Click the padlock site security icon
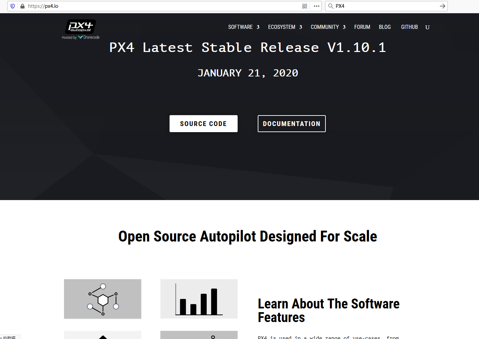 pos(22,6)
